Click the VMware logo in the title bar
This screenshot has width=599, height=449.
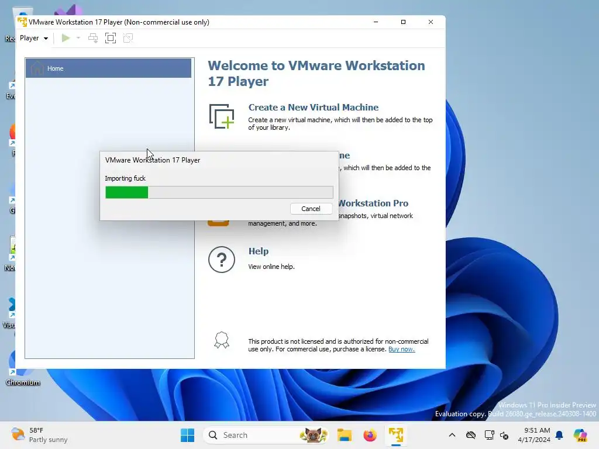(x=22, y=22)
